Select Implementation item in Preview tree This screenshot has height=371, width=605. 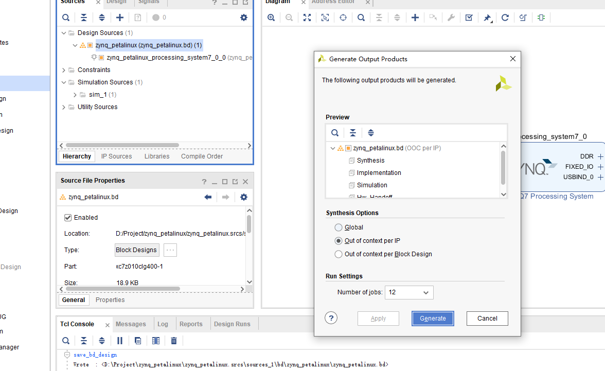click(379, 173)
